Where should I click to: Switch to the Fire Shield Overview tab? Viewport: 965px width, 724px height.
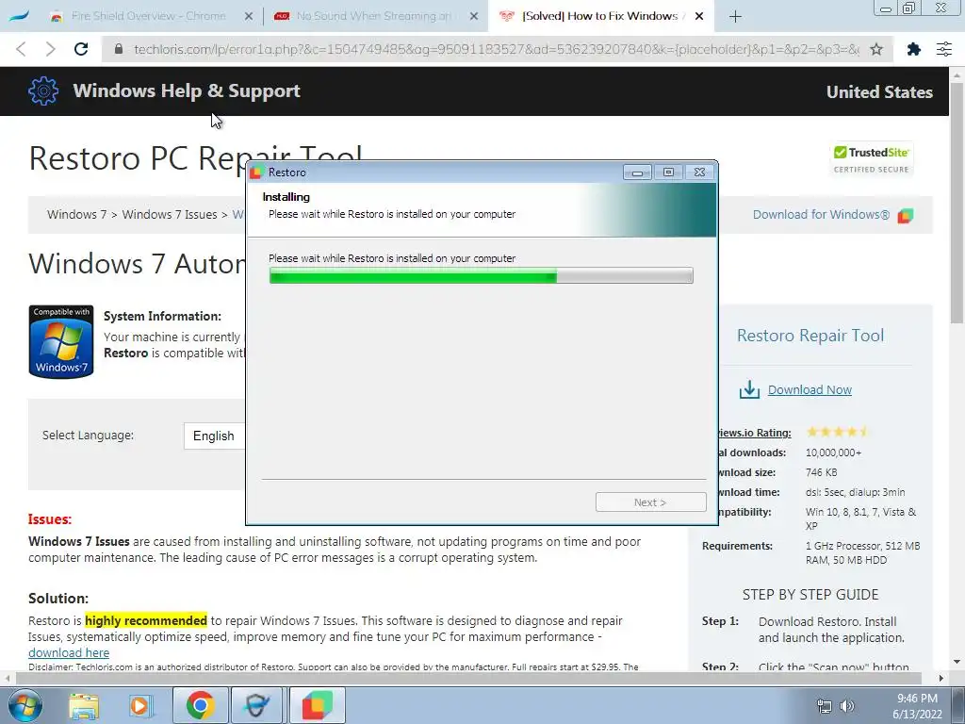click(148, 16)
